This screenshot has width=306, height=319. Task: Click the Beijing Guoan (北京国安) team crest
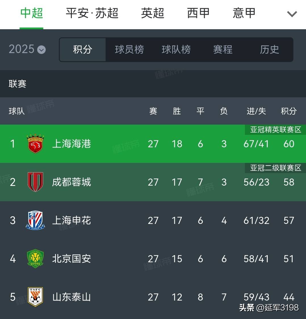pos(35,259)
